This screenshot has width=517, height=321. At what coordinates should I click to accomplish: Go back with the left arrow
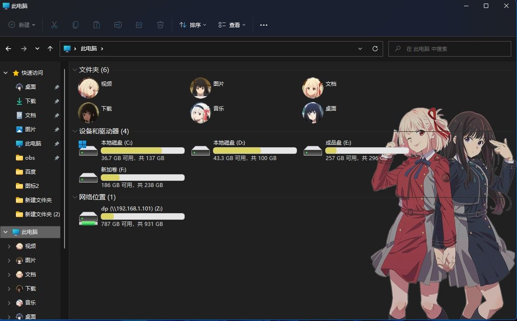8,49
